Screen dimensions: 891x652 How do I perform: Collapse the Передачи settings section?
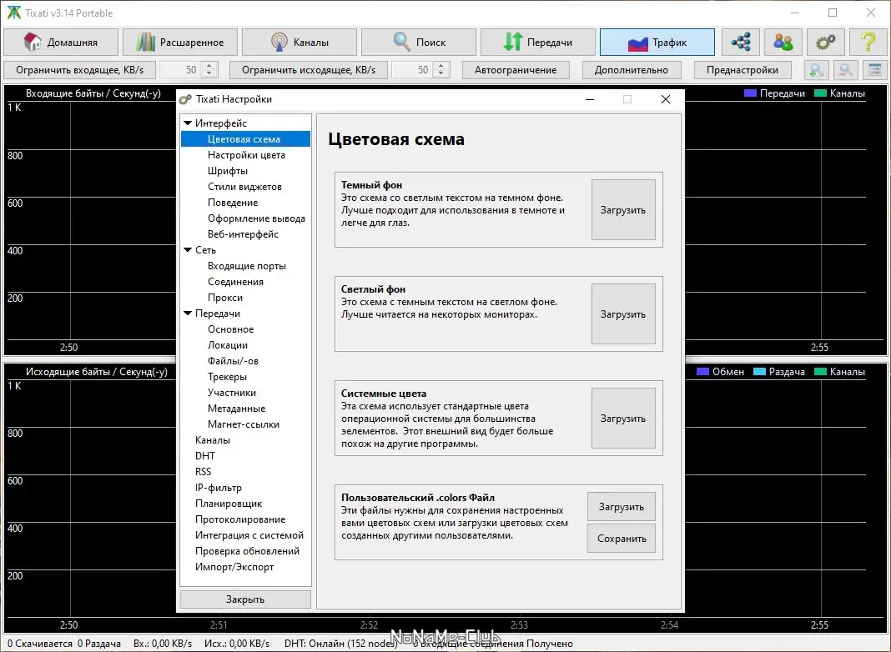tap(189, 313)
